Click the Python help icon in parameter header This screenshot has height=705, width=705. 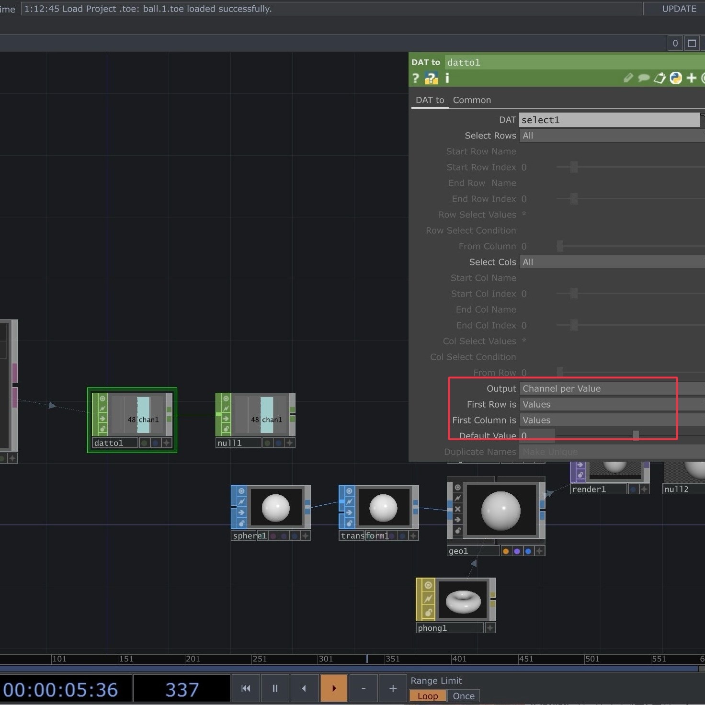click(x=431, y=78)
